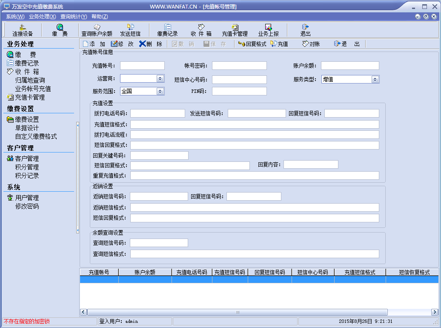Click the 拨打电话流程 input field
441x328 pixels.
[x=255, y=135]
